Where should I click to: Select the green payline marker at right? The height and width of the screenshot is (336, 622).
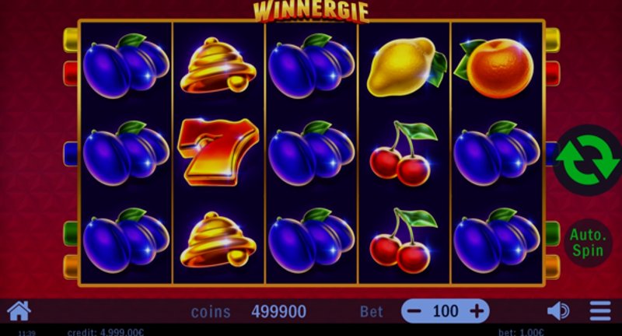pos(553,233)
